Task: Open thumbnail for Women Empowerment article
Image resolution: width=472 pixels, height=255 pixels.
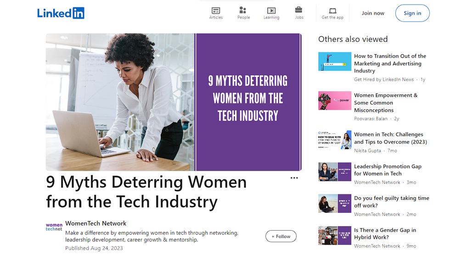Action: [x=335, y=101]
